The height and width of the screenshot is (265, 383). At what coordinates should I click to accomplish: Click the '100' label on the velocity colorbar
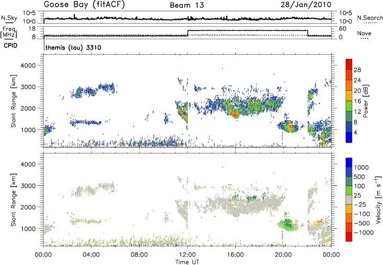pyautogui.click(x=360, y=186)
